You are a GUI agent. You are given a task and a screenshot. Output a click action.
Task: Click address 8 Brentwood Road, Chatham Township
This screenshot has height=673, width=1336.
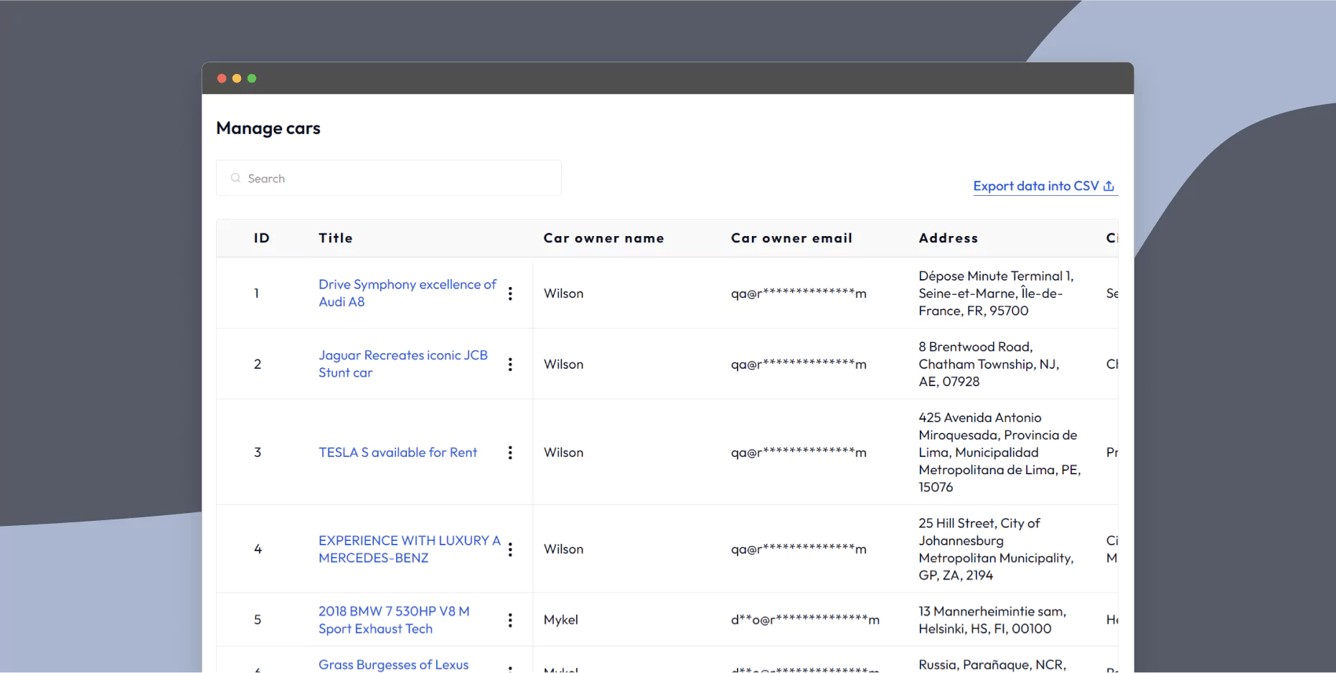pos(989,364)
